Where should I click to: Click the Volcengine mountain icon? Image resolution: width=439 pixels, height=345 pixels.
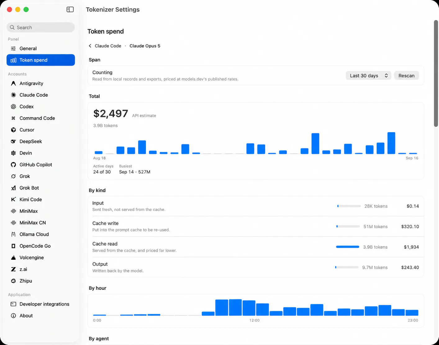pyautogui.click(x=13, y=258)
